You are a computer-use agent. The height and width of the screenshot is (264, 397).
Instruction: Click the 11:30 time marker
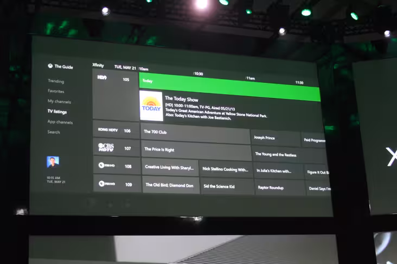point(299,82)
